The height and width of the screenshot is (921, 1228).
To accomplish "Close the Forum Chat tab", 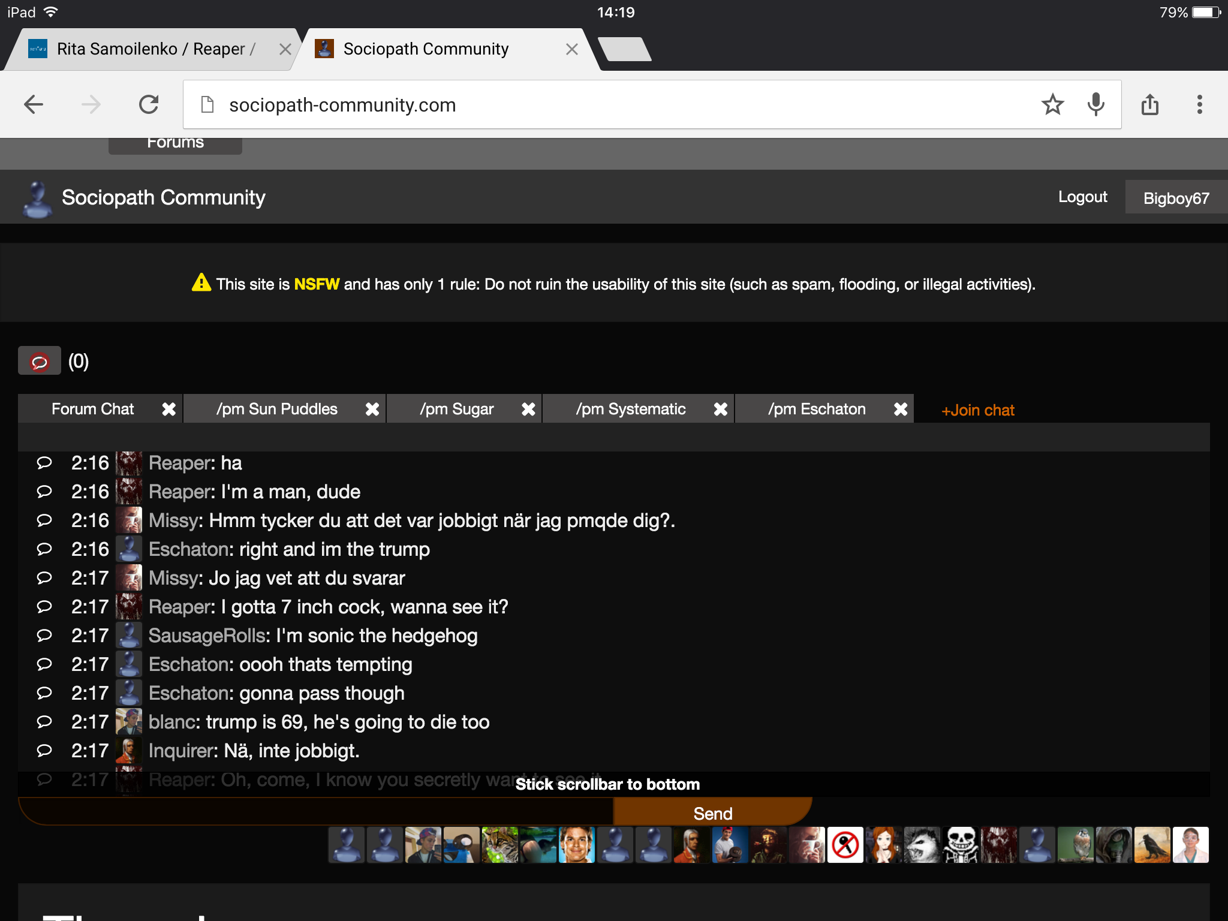I will click(x=169, y=409).
